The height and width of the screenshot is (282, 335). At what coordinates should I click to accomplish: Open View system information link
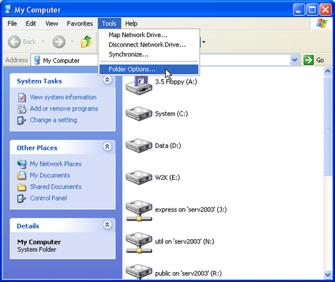pyautogui.click(x=63, y=97)
